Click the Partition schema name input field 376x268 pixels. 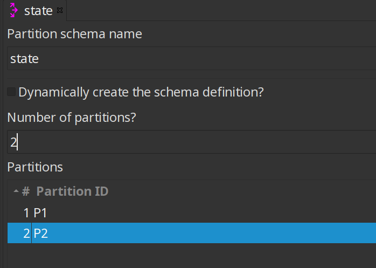point(189,59)
